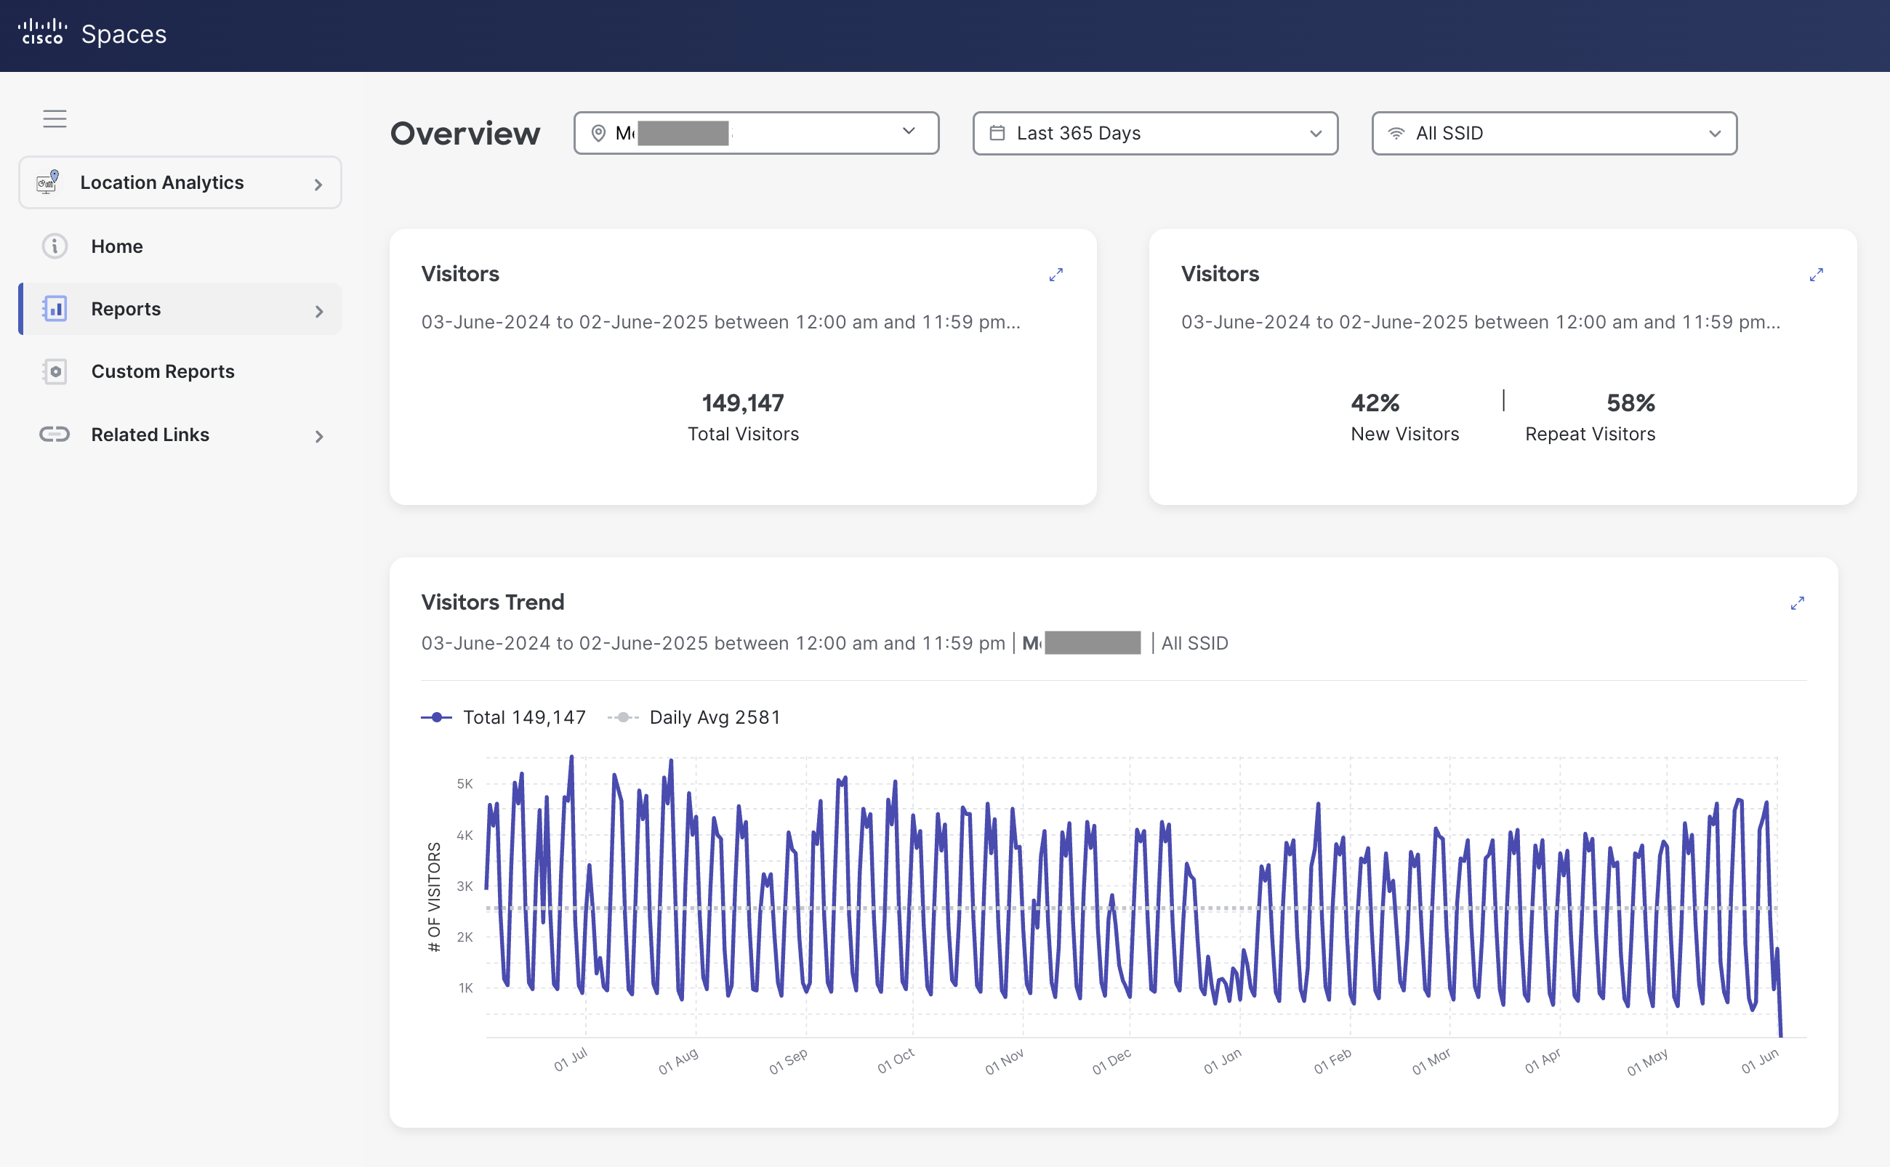Open the Last 365 Days dropdown
The image size is (1890, 1167).
coord(1154,133)
